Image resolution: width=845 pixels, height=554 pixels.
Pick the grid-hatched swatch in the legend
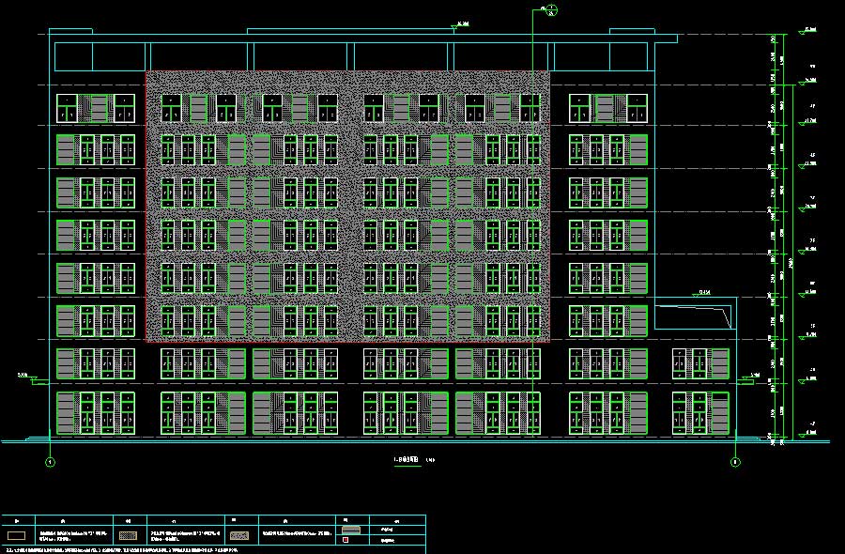pyautogui.click(x=128, y=535)
